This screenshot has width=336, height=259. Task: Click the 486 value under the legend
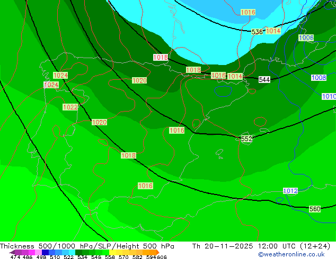(x=28, y=257)
